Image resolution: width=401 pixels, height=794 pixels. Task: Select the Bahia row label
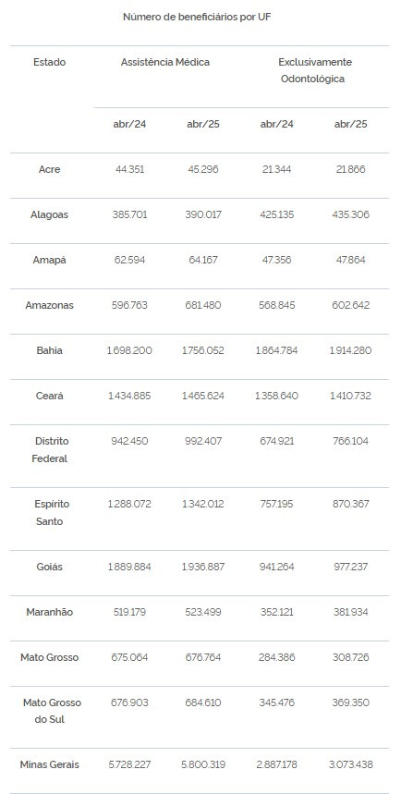50,350
